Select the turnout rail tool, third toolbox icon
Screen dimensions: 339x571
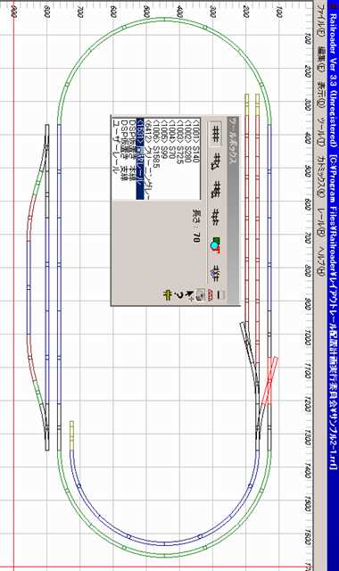216,190
